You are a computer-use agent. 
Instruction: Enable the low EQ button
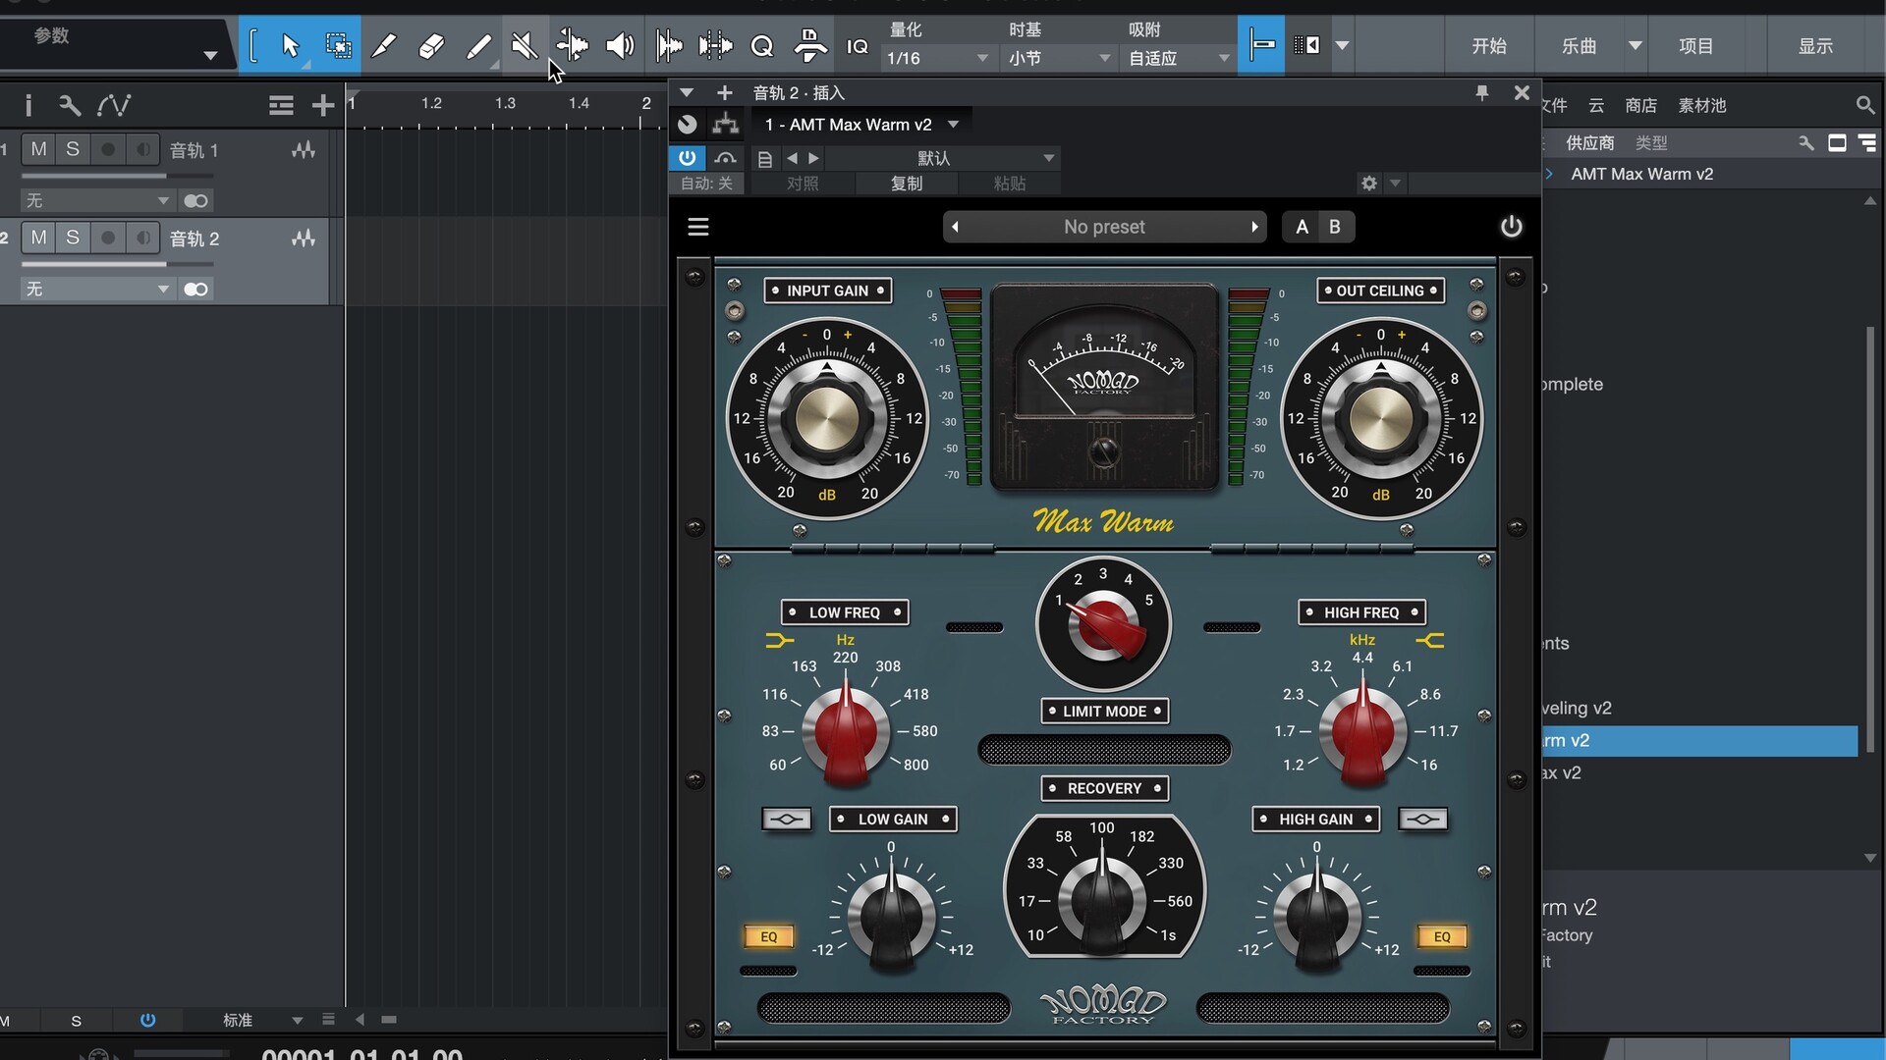click(x=769, y=936)
